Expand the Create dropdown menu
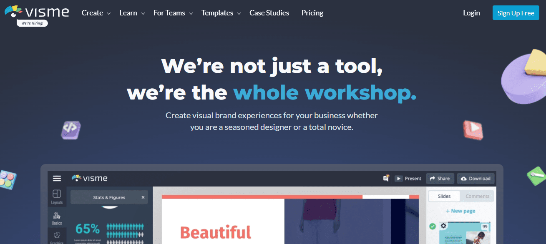The width and height of the screenshot is (546, 244). point(96,13)
